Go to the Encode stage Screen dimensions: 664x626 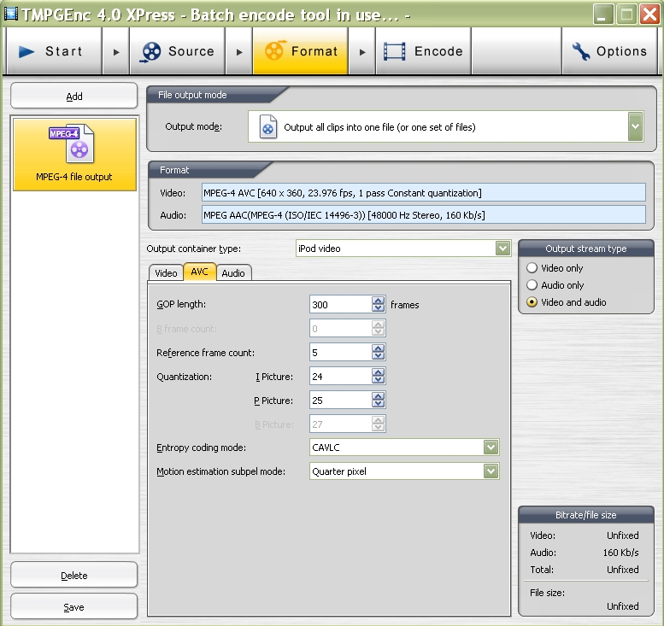pyautogui.click(x=424, y=51)
